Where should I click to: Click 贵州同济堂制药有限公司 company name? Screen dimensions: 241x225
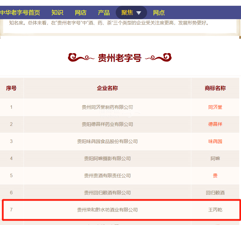point(107,107)
